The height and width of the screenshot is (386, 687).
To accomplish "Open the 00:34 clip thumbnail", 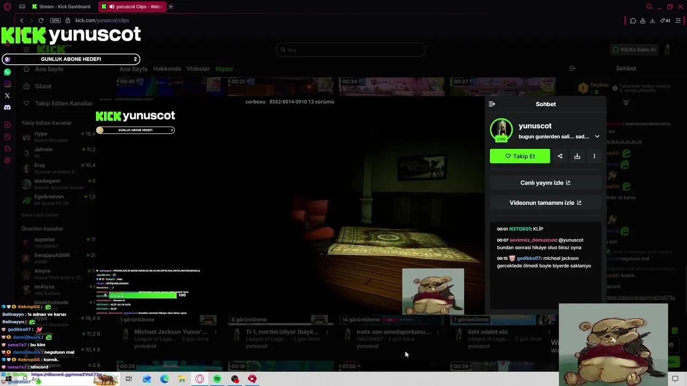I will (x=392, y=86).
